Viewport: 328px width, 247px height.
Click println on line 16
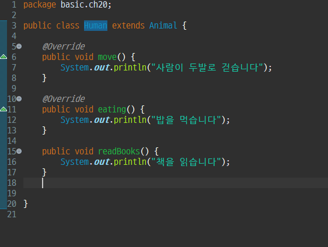(x=130, y=162)
